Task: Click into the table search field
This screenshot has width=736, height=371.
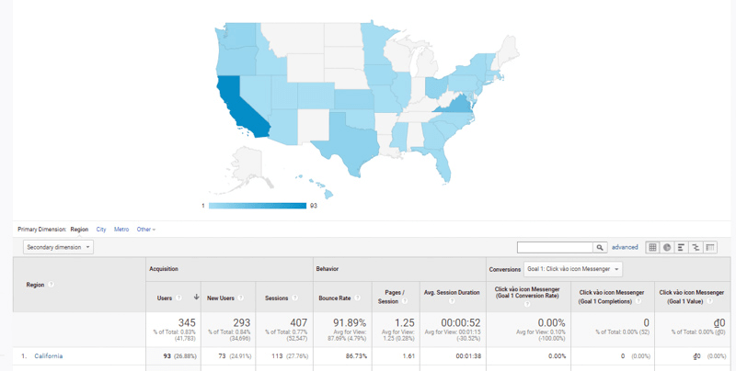Action: 555,247
